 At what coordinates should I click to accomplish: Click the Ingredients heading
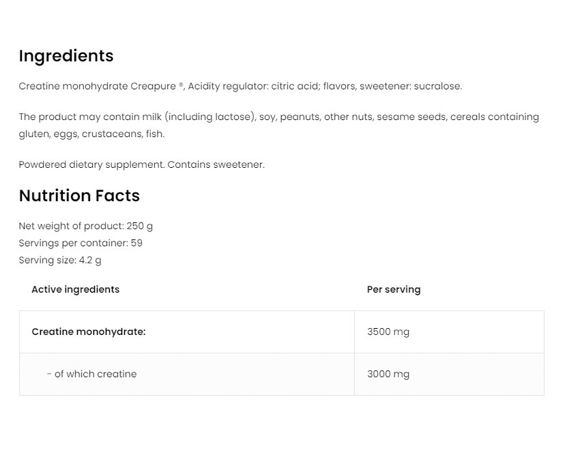point(66,56)
